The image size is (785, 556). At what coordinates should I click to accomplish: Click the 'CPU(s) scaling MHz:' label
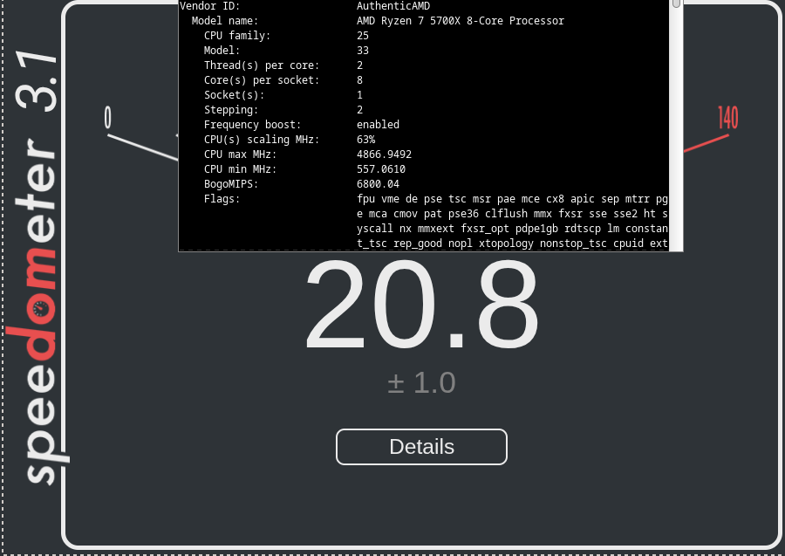[x=262, y=140]
